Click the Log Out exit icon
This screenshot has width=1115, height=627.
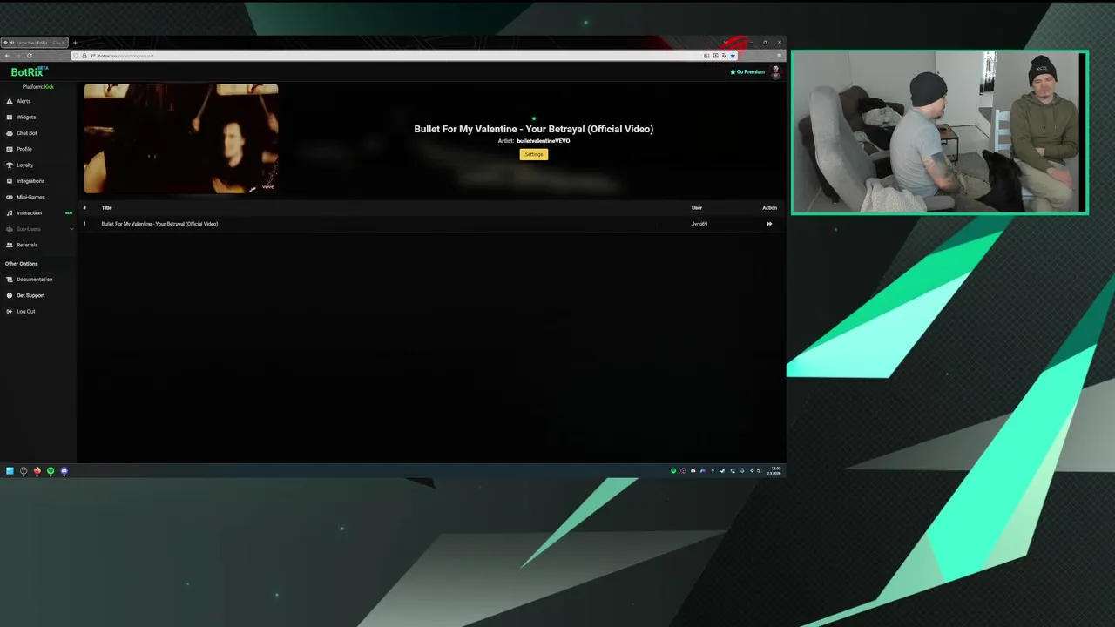click(x=10, y=311)
